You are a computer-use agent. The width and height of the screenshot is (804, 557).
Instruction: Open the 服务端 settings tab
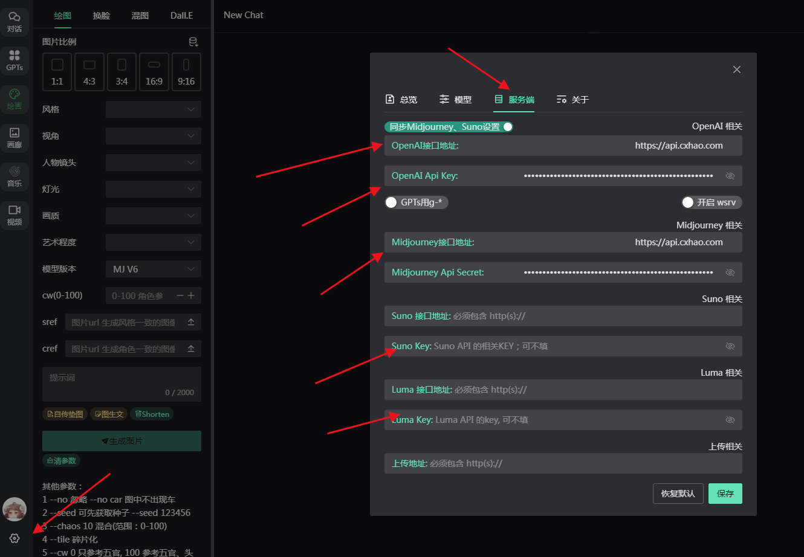click(514, 100)
